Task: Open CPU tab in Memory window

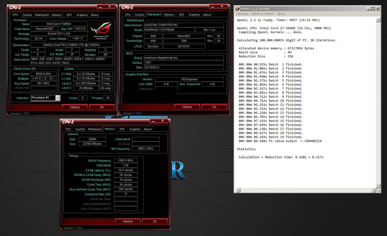Action: tap(68, 129)
